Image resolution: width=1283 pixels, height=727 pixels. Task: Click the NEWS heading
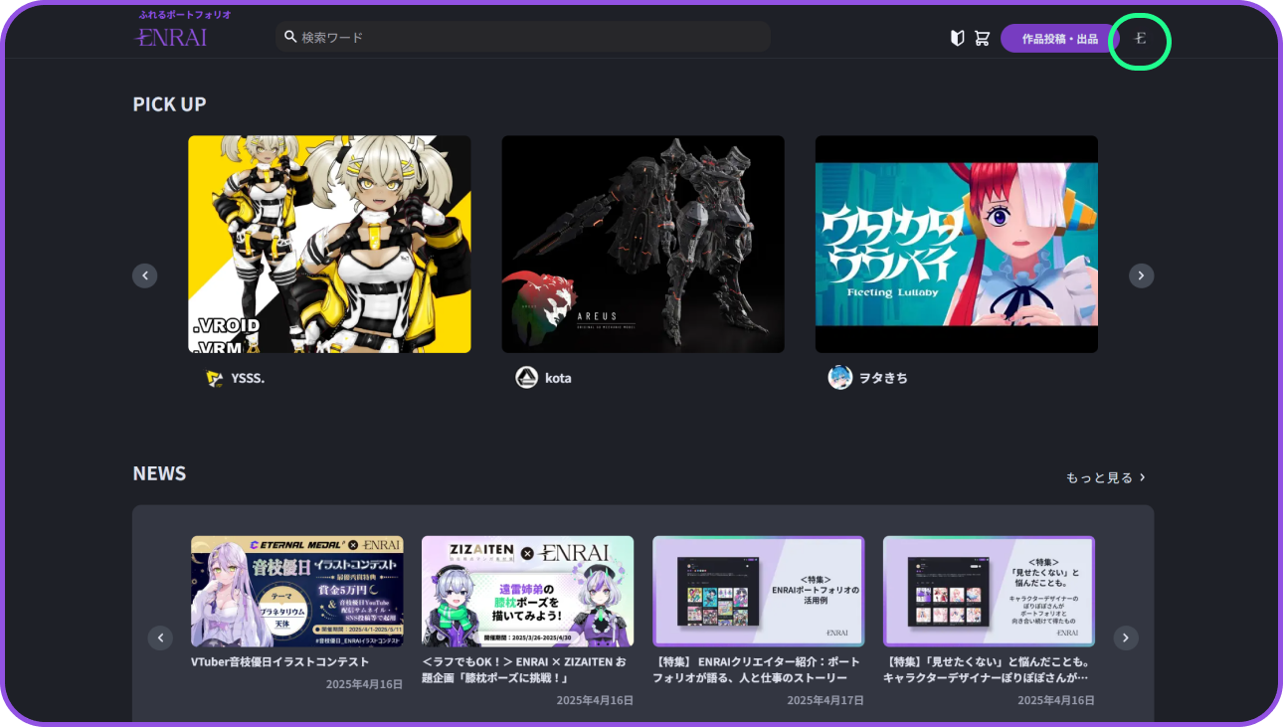pyautogui.click(x=159, y=473)
